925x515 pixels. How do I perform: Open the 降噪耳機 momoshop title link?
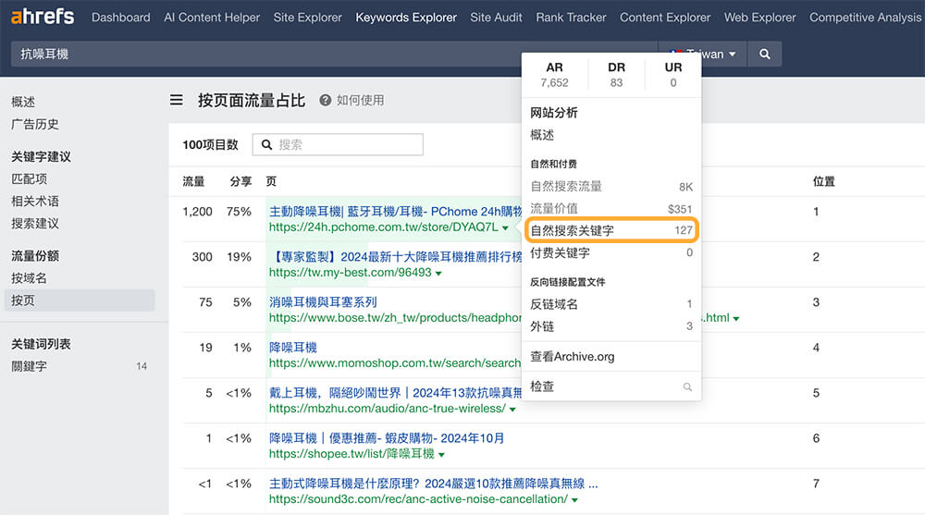(x=293, y=348)
